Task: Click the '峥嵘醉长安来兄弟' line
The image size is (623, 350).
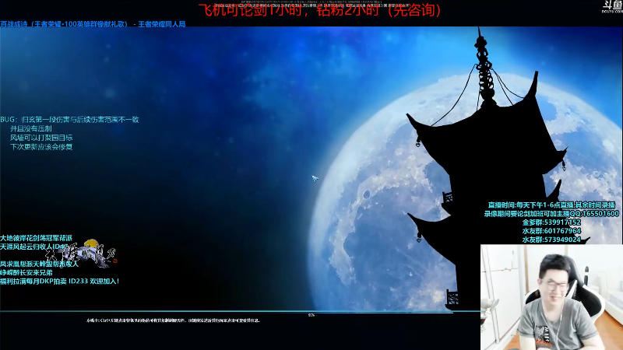Action: pos(26,273)
